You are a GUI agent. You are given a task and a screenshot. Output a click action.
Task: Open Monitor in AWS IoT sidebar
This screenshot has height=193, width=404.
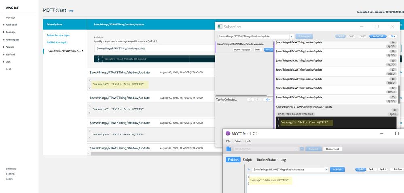tap(11, 17)
